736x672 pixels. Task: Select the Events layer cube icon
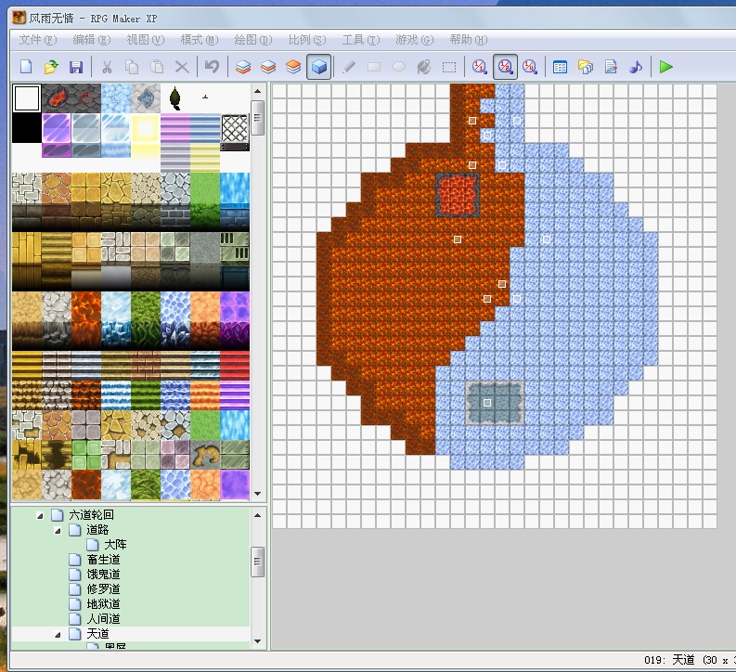tap(318, 67)
